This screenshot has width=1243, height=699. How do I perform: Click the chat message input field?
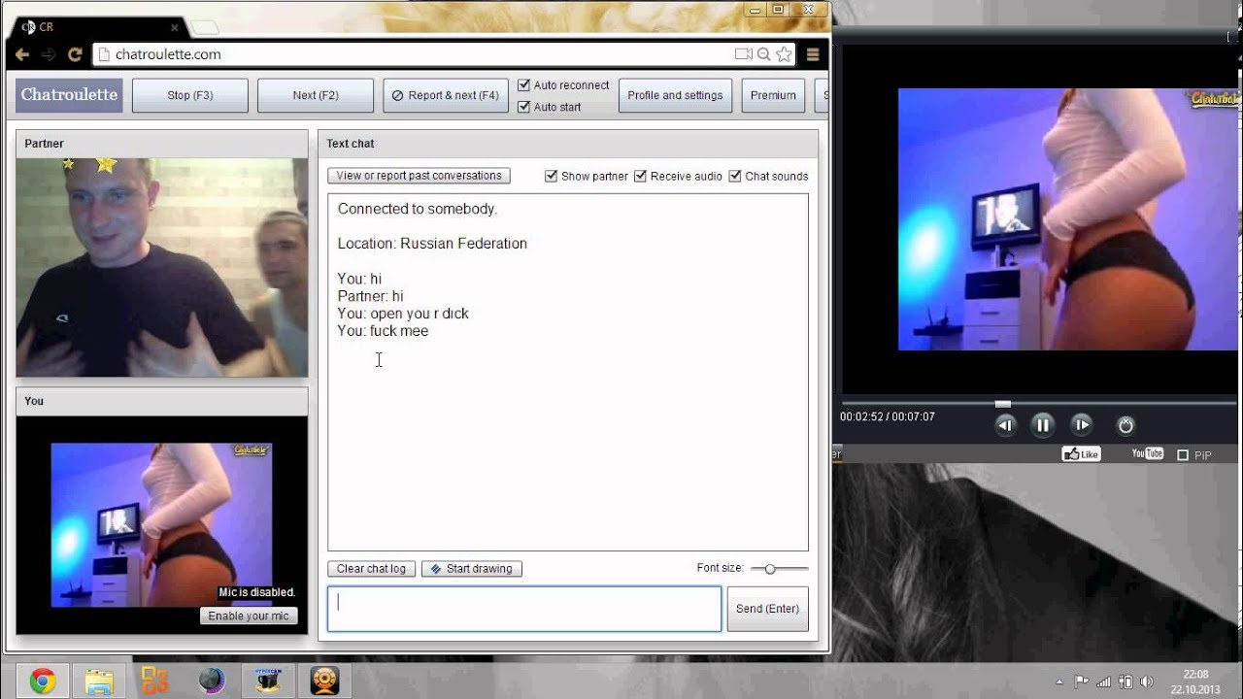pyautogui.click(x=524, y=609)
